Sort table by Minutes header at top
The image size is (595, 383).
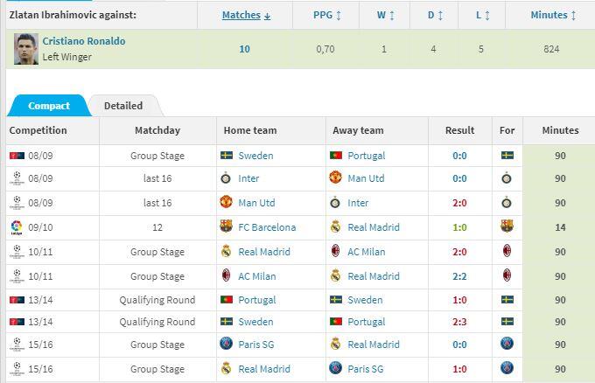tap(553, 15)
